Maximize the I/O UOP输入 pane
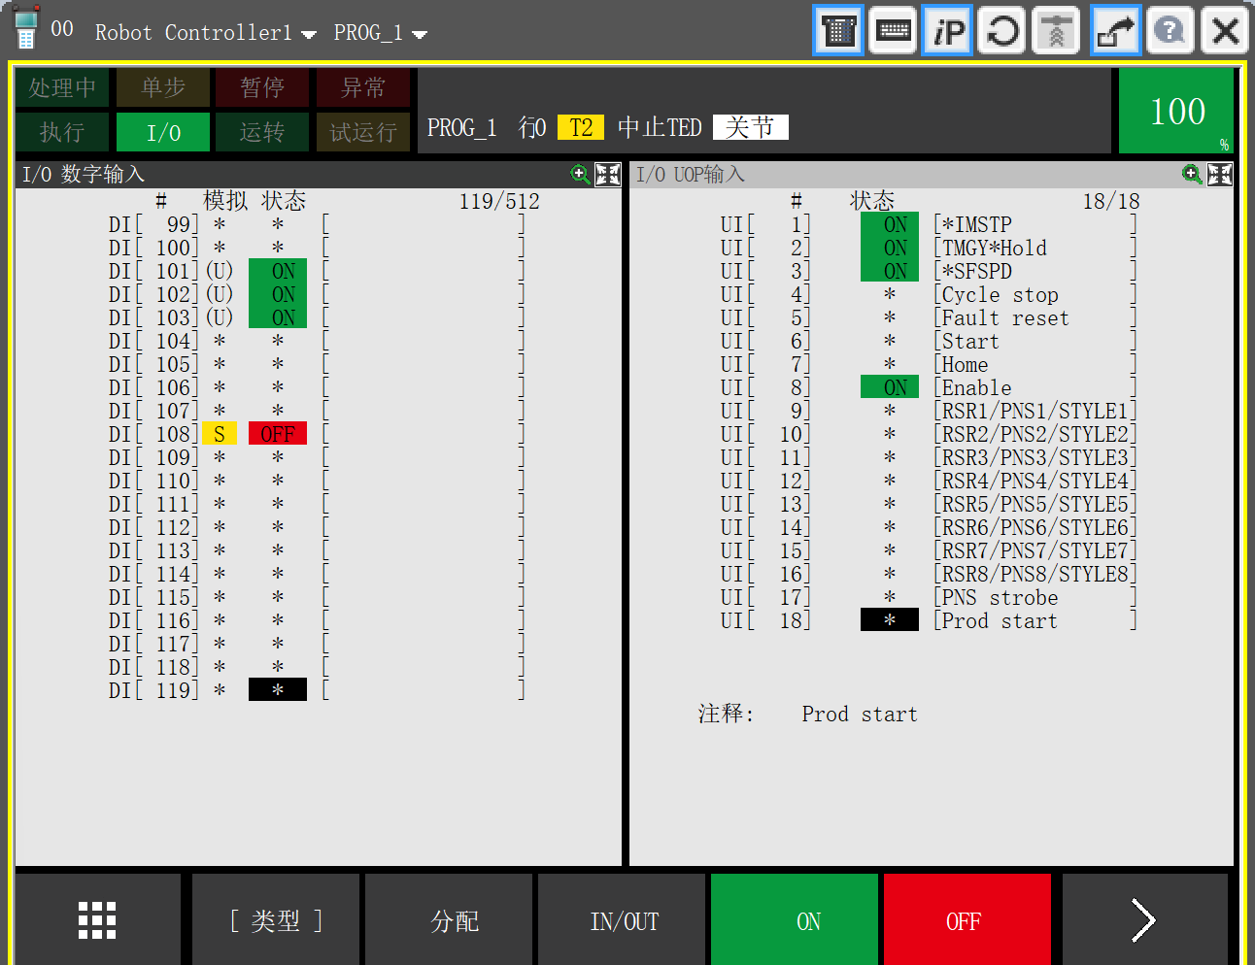The width and height of the screenshot is (1255, 965). click(1220, 174)
